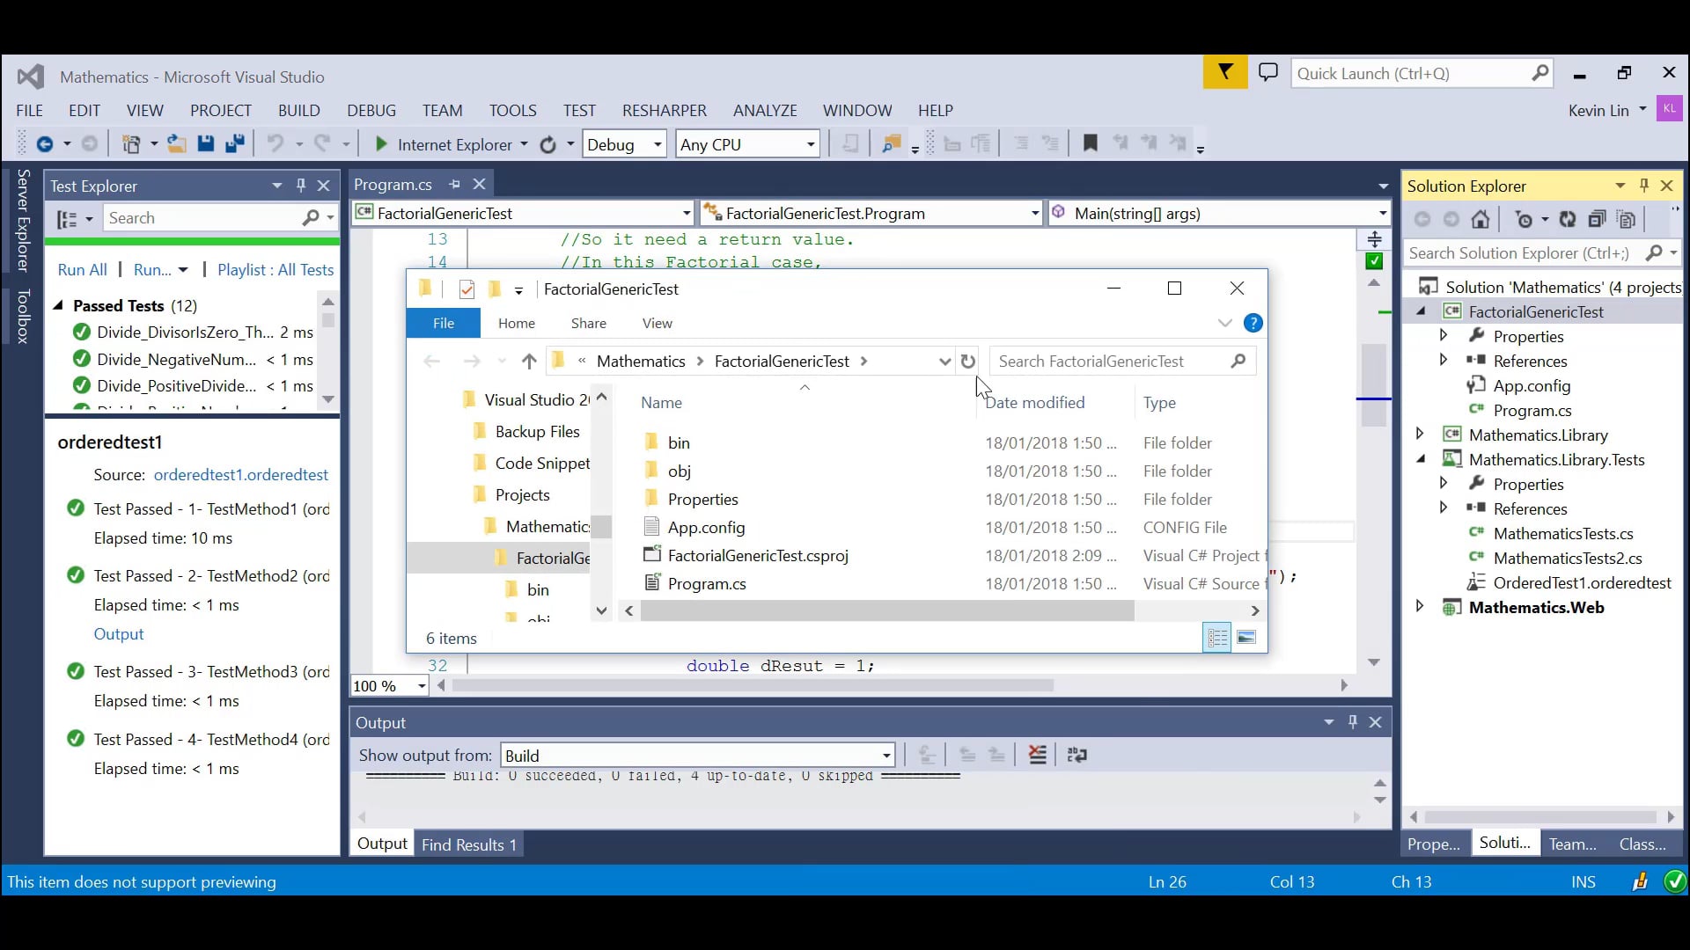1690x950 pixels.
Task: Pin the Test Explorer panel
Action: pyautogui.click(x=301, y=186)
